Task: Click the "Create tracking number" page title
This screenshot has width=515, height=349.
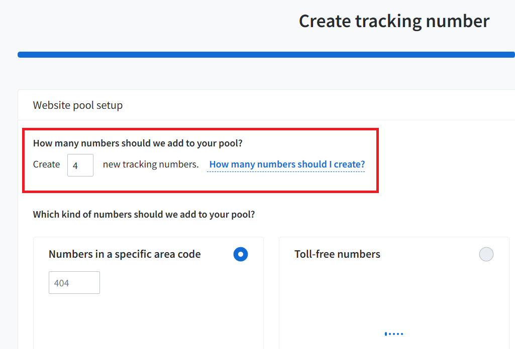Action: (394, 21)
